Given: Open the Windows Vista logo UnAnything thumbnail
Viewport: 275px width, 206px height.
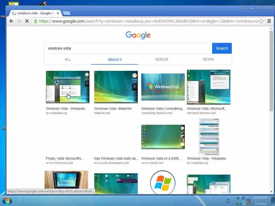Looking at the screenshot, I should tap(163, 87).
